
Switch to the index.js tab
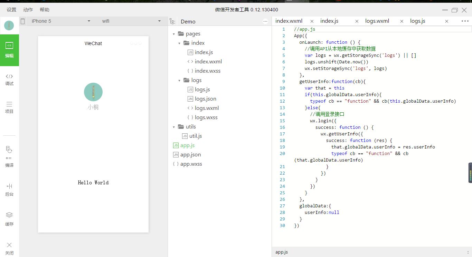(x=329, y=21)
